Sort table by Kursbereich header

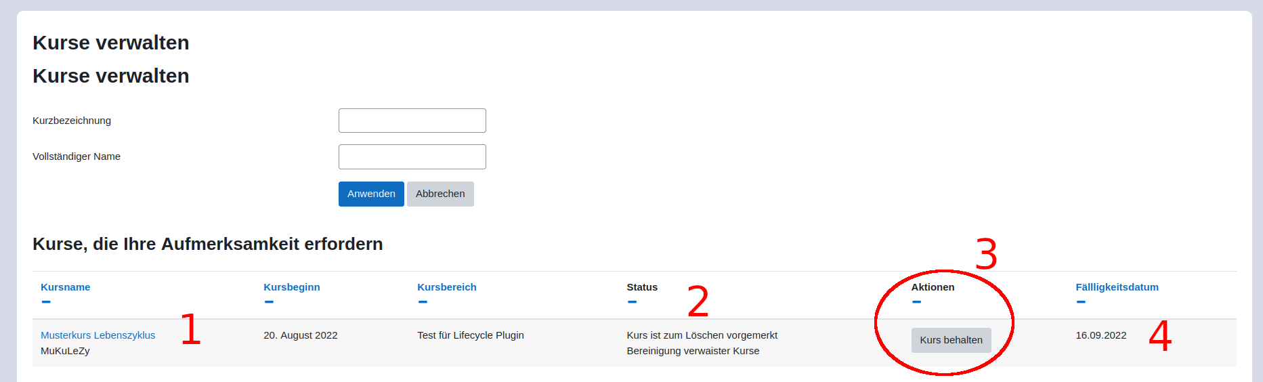446,287
